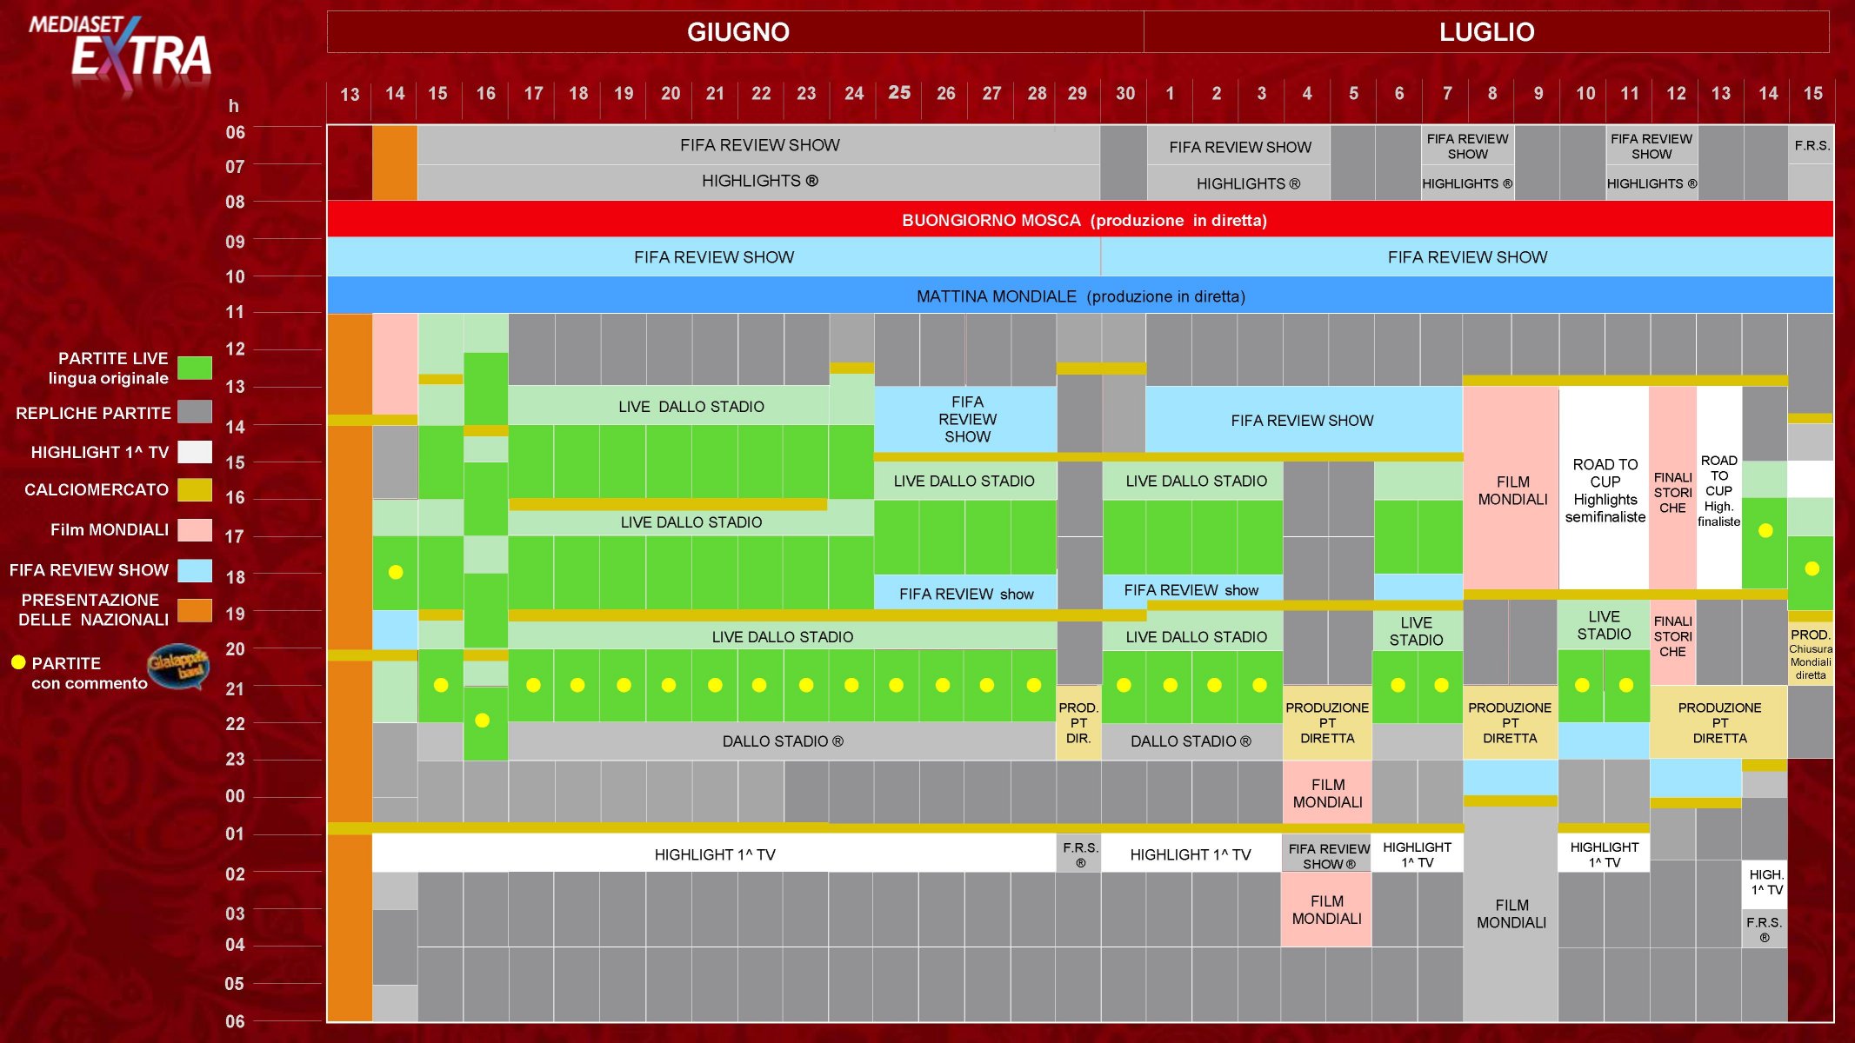Click the hour label 12 on the time axis
Viewport: 1855px width, 1043px height.
coord(235,349)
